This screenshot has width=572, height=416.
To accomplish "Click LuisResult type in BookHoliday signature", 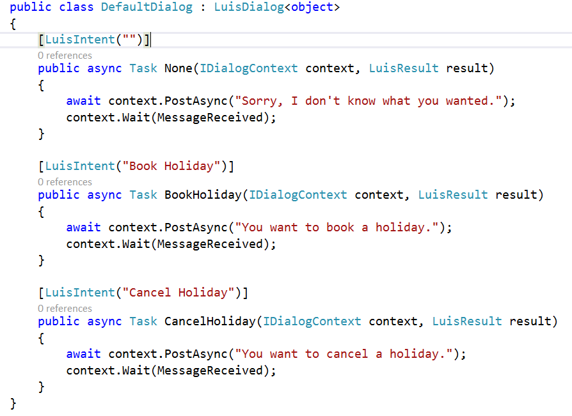I will tap(453, 195).
